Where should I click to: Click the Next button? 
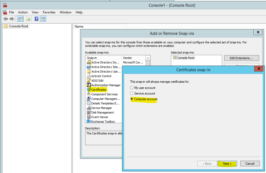point(227,164)
